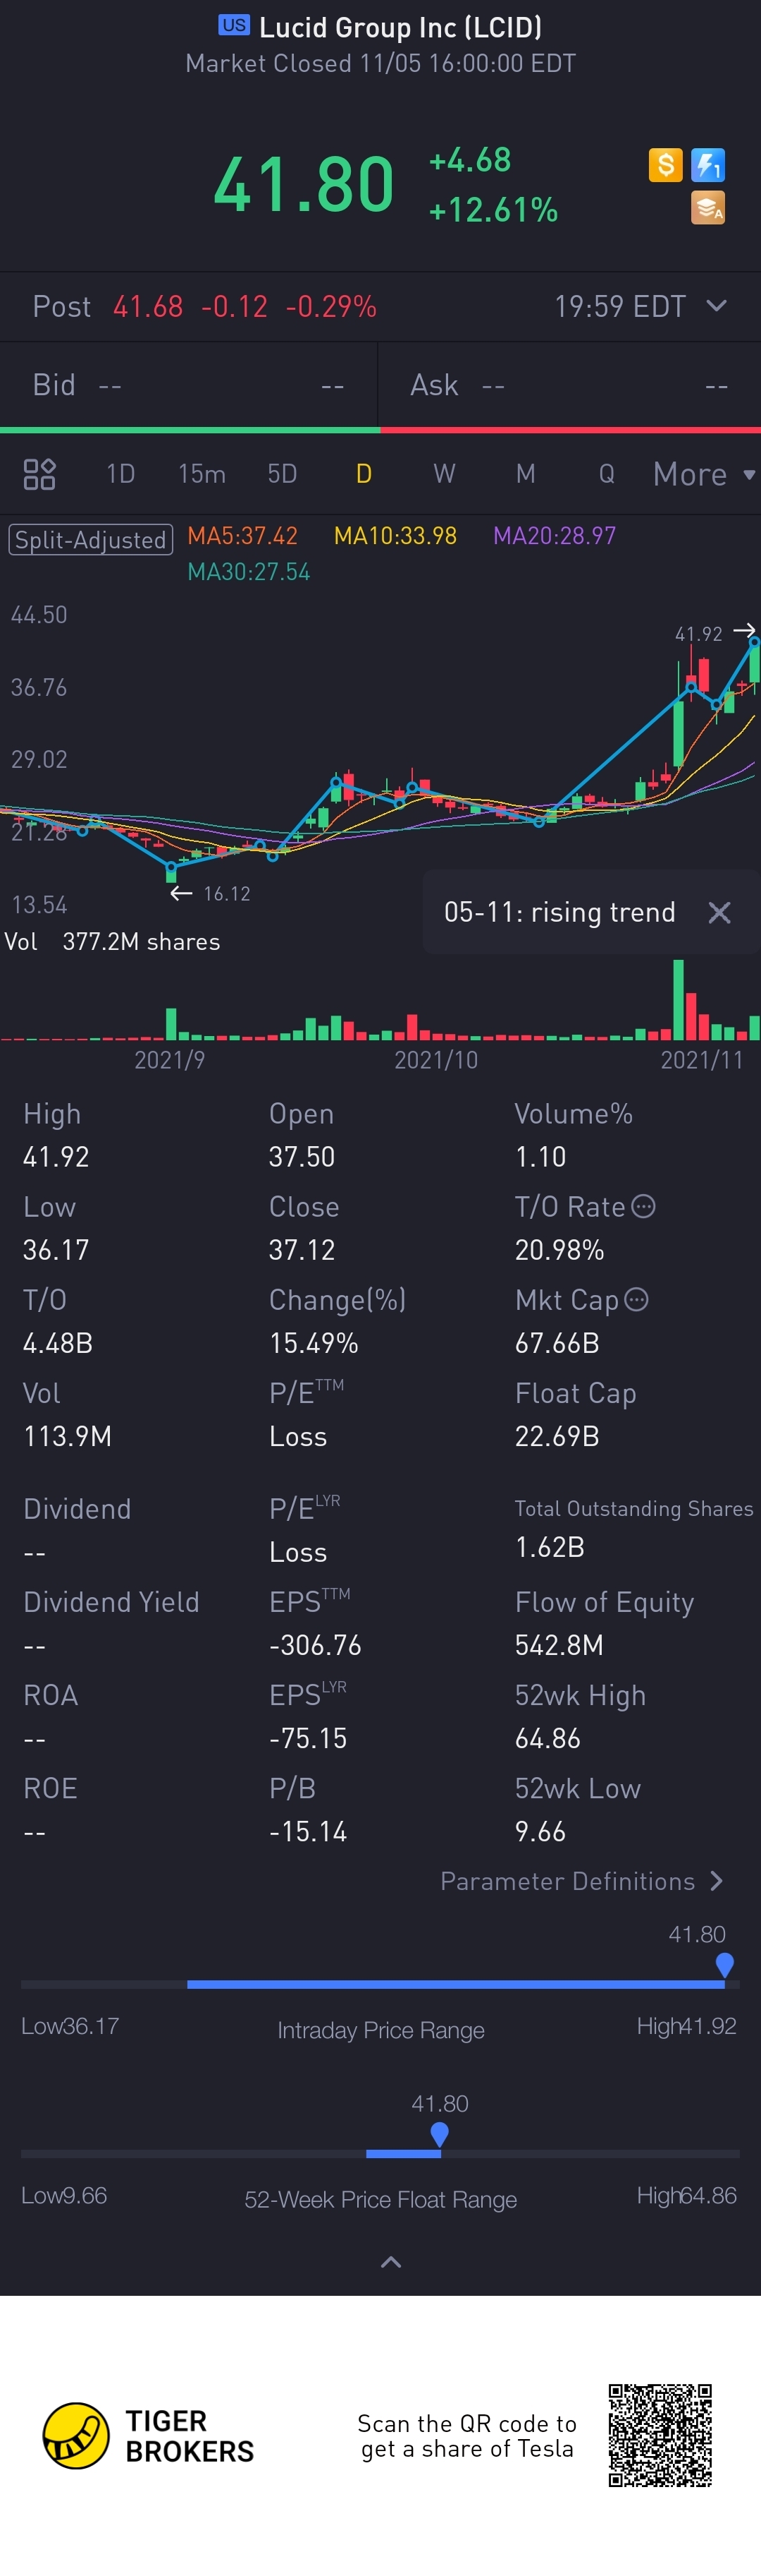
Task: Toggle the Split-Adjusted chart setting
Action: coord(91,540)
